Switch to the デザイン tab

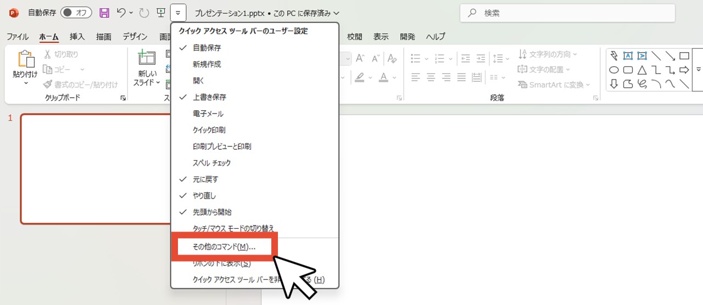(x=135, y=37)
